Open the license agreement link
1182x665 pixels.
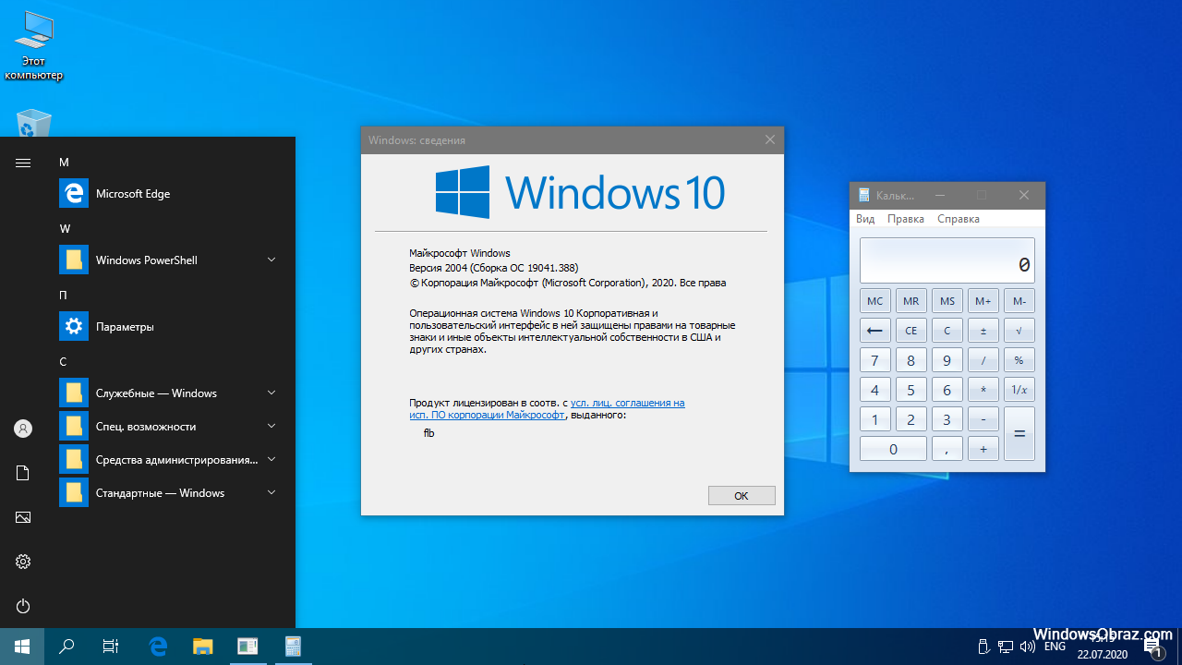click(627, 404)
